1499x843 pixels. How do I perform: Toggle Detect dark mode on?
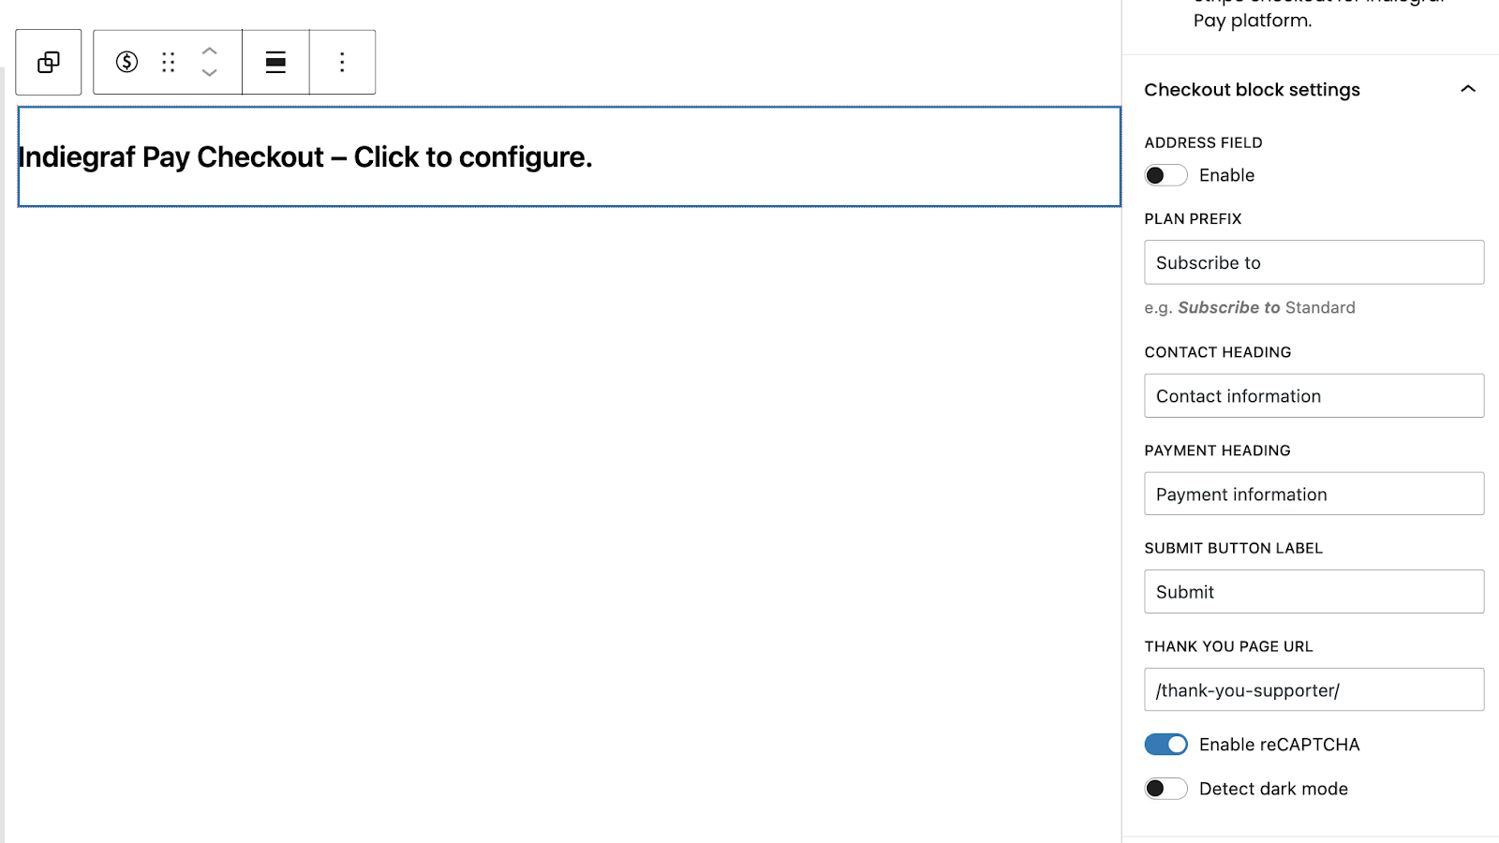[1165, 789]
